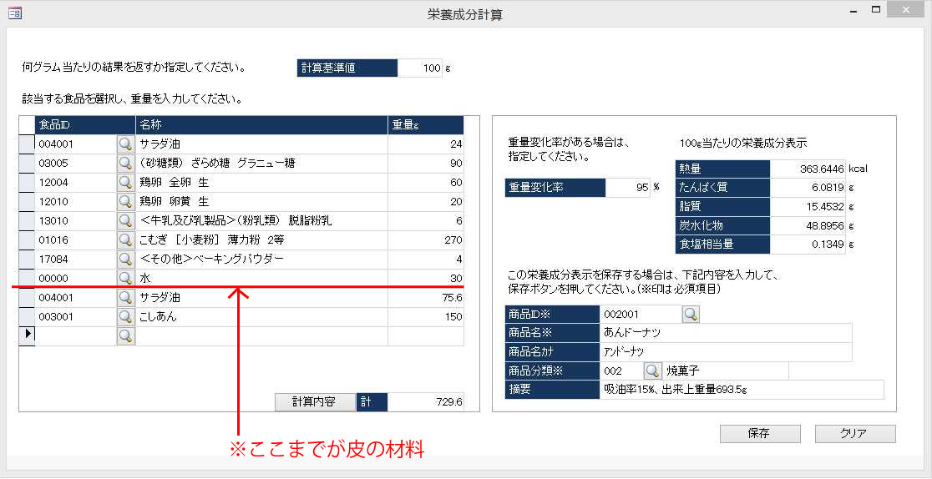
Task: Click the 熱量 value 363.6446
Action: [x=808, y=169]
